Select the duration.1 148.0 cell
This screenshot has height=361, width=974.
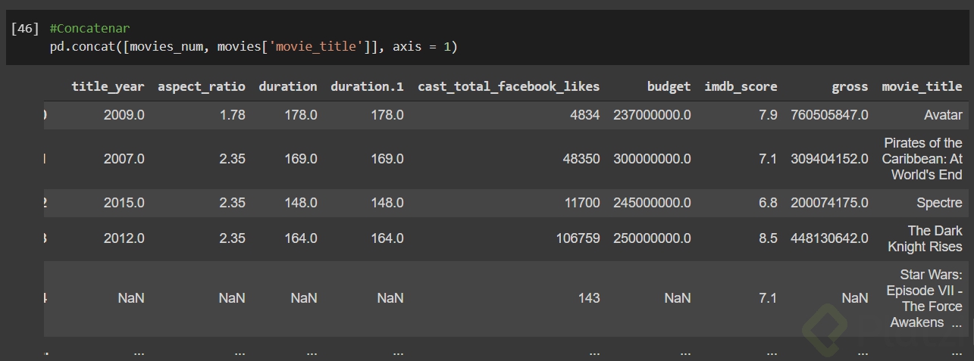(x=387, y=203)
